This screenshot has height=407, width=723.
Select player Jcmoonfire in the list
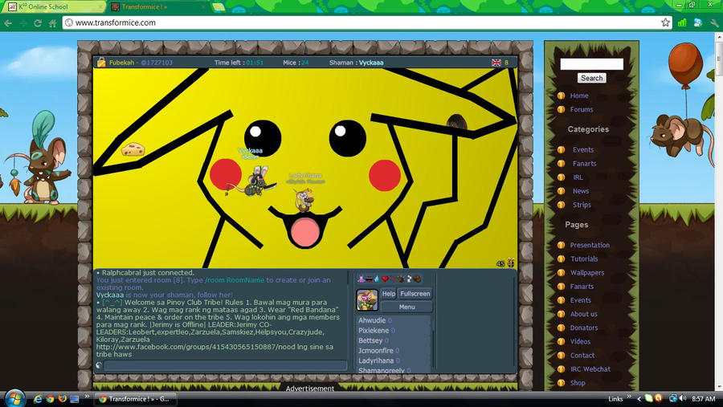(x=376, y=351)
